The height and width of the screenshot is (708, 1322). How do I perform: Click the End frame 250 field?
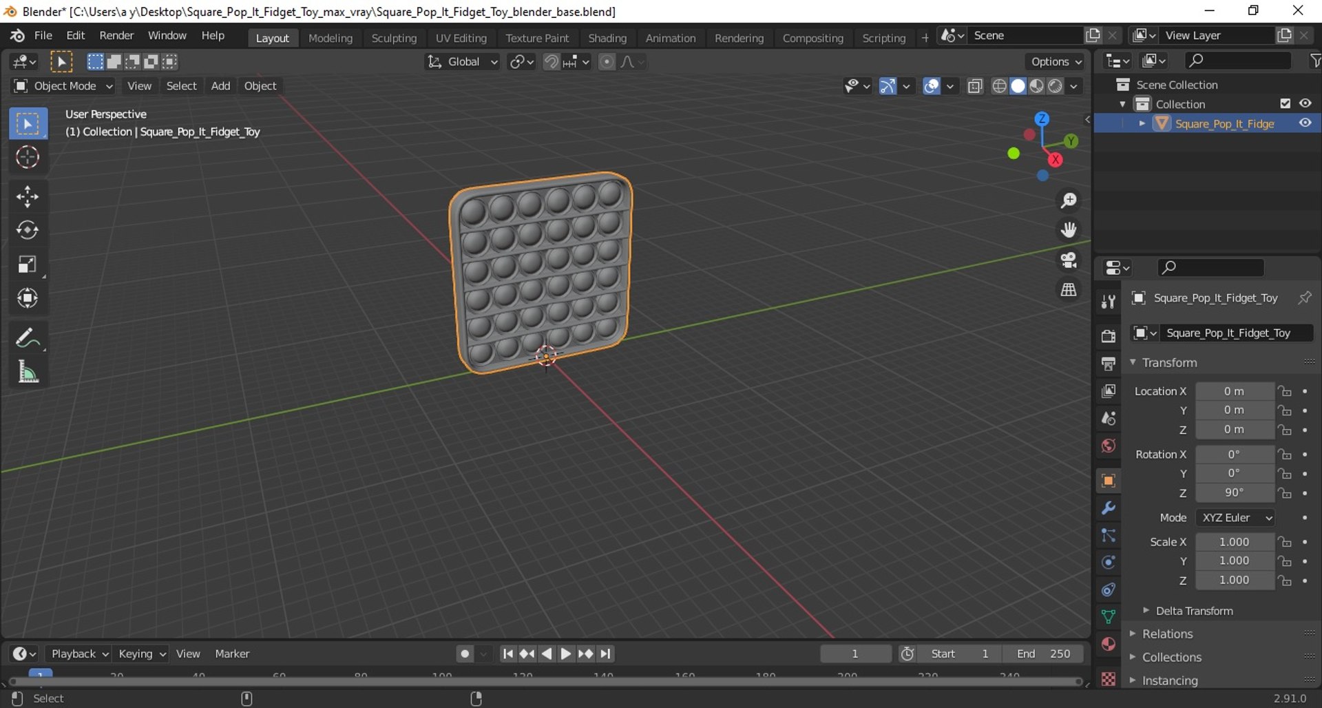coord(1043,654)
